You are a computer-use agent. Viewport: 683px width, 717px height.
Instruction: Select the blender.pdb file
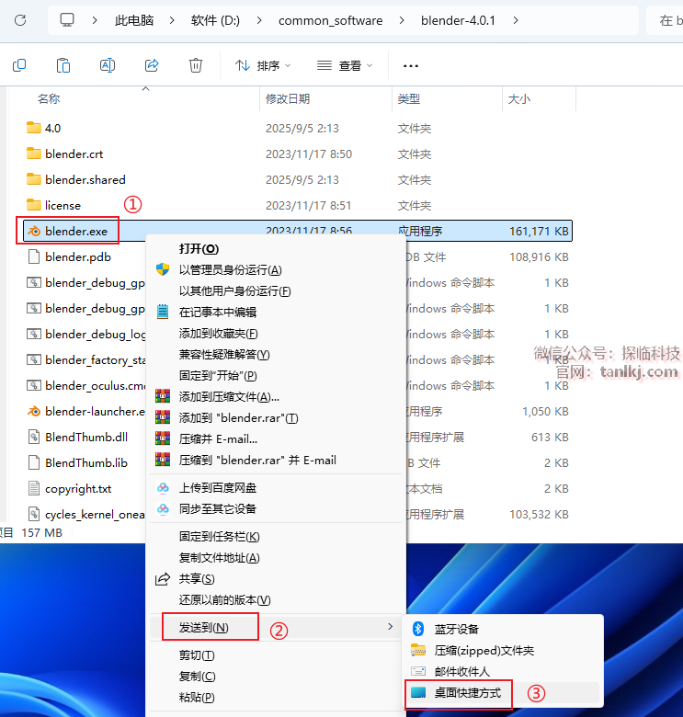pos(69,257)
